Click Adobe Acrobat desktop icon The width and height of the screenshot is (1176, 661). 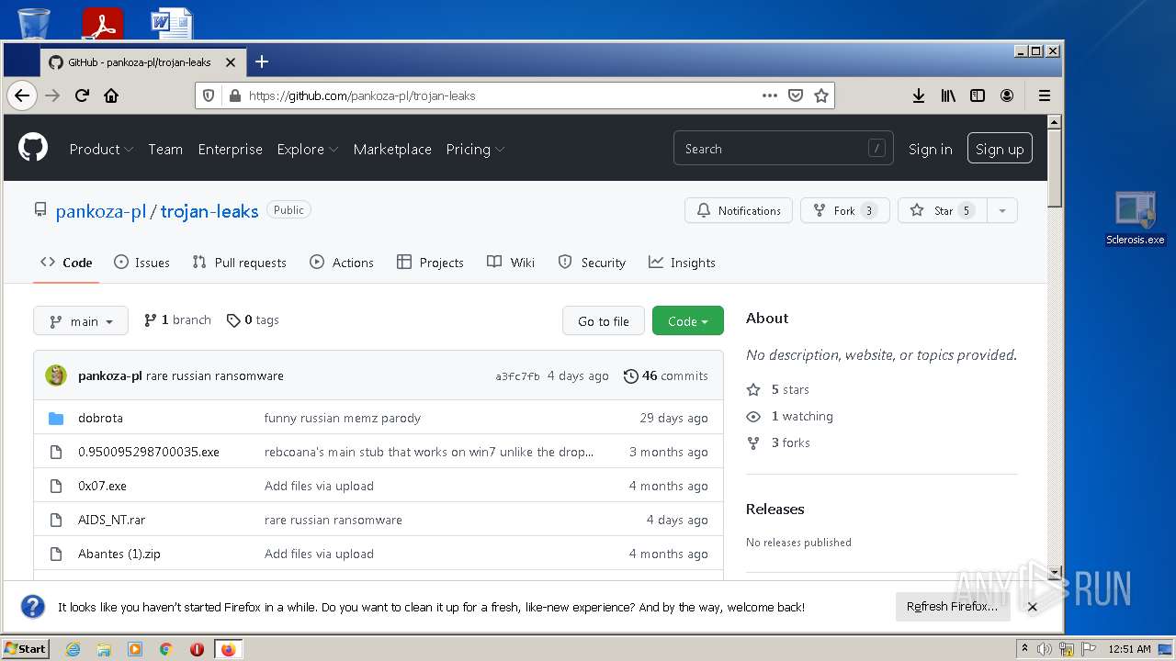pos(102,22)
